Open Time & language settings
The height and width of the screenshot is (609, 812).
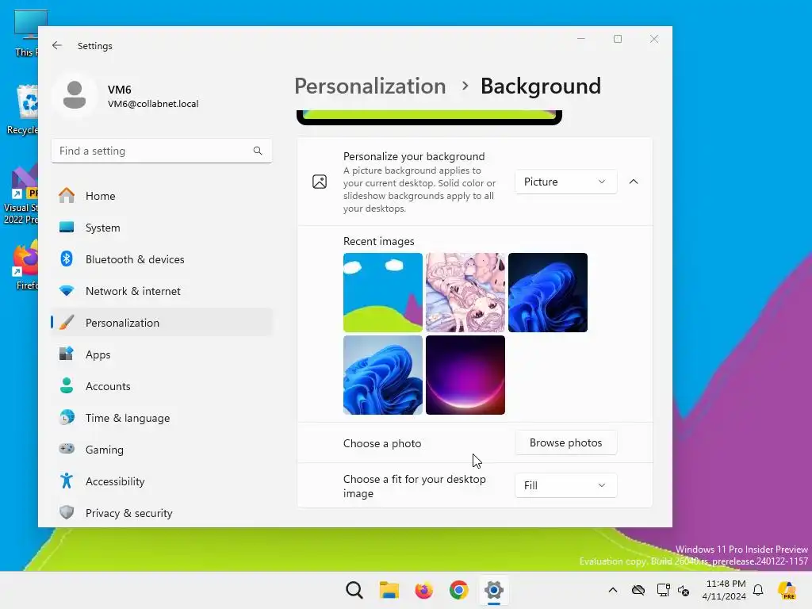pyautogui.click(x=161, y=417)
